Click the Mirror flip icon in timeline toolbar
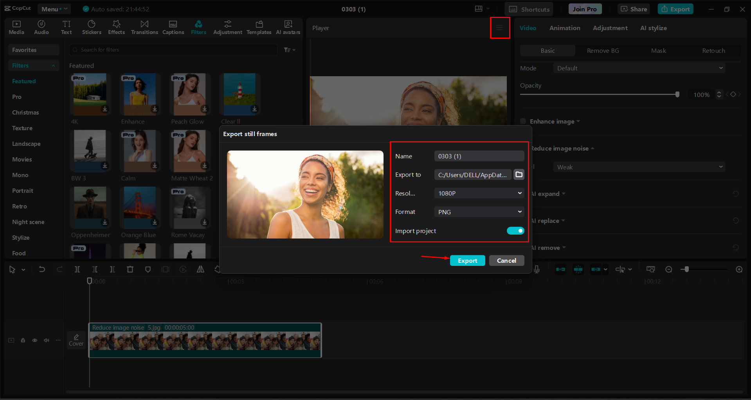This screenshot has width=751, height=400. [200, 269]
